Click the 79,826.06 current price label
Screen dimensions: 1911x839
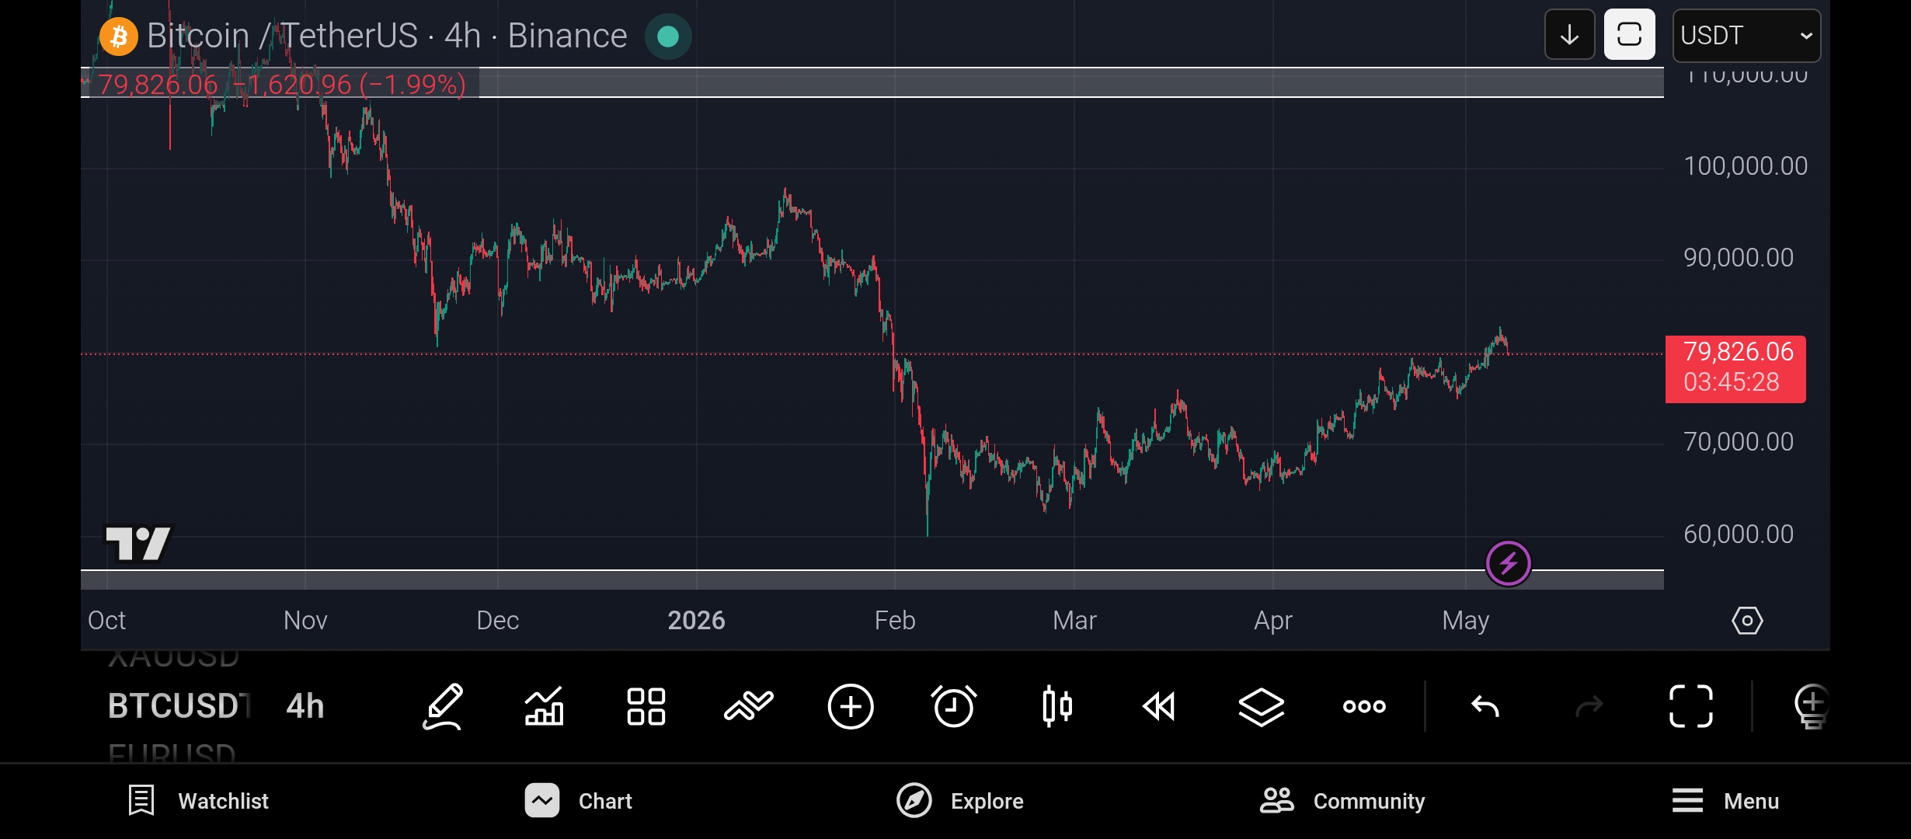[1735, 369]
